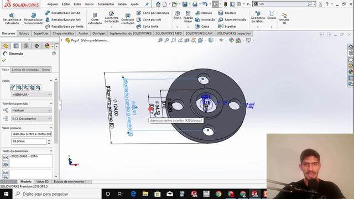Toggle Instant 3D
Image resolution: width=354 pixels, height=199 pixels.
coord(284,18)
